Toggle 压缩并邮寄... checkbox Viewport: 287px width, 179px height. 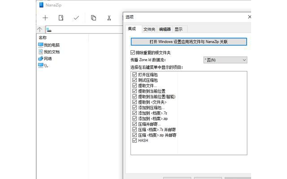[135, 124]
